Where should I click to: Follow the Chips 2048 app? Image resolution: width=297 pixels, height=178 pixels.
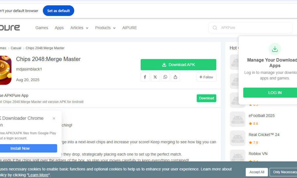(206, 77)
